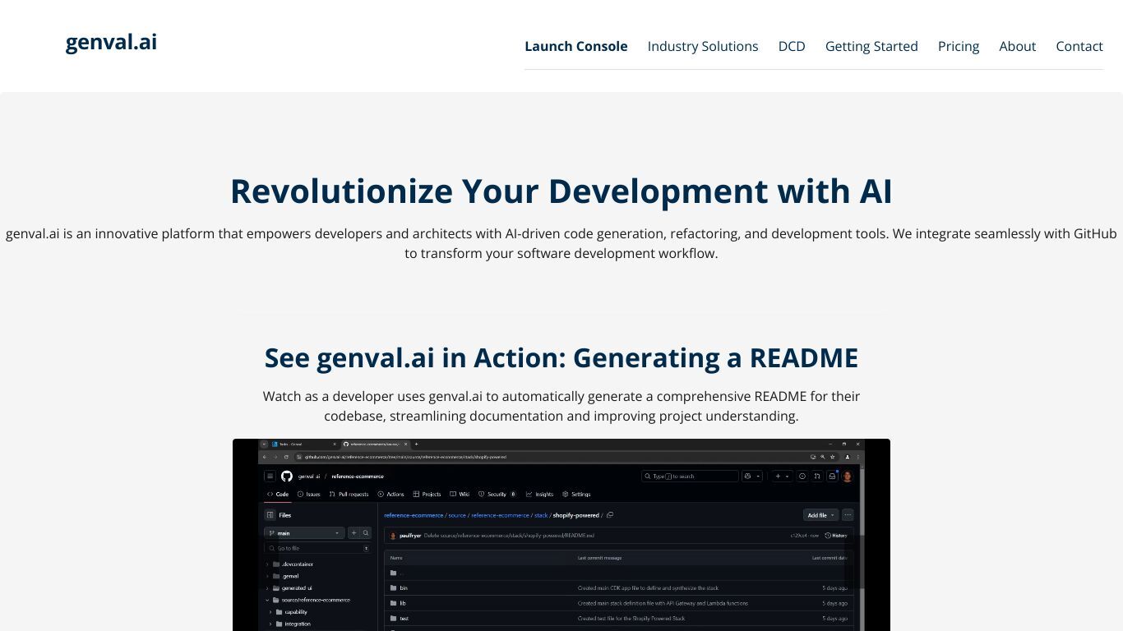Click the 'source' breadcrumb link in demo video
This screenshot has height=631, width=1123.
(457, 515)
